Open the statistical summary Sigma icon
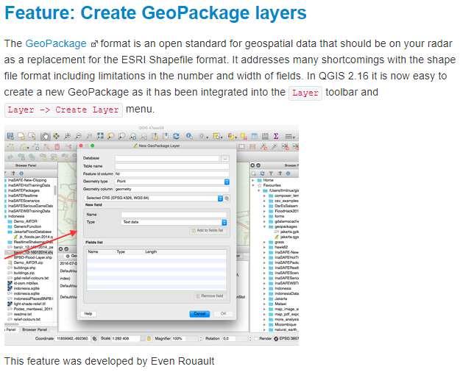 (276, 137)
